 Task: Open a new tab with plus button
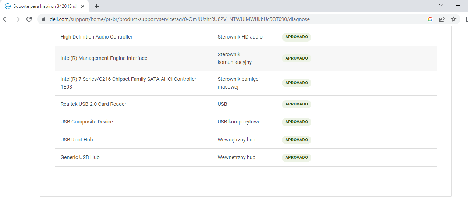click(x=97, y=6)
